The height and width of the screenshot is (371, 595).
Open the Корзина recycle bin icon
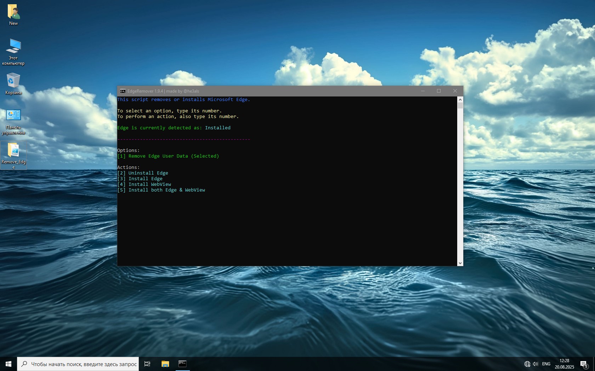coord(13,81)
